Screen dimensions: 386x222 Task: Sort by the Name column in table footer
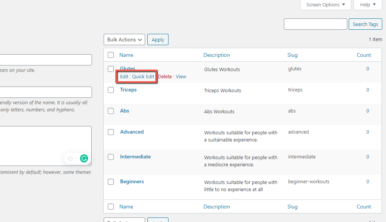(x=126, y=207)
